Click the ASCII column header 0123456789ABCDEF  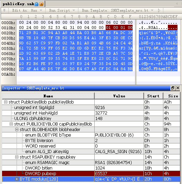click(158, 17)
